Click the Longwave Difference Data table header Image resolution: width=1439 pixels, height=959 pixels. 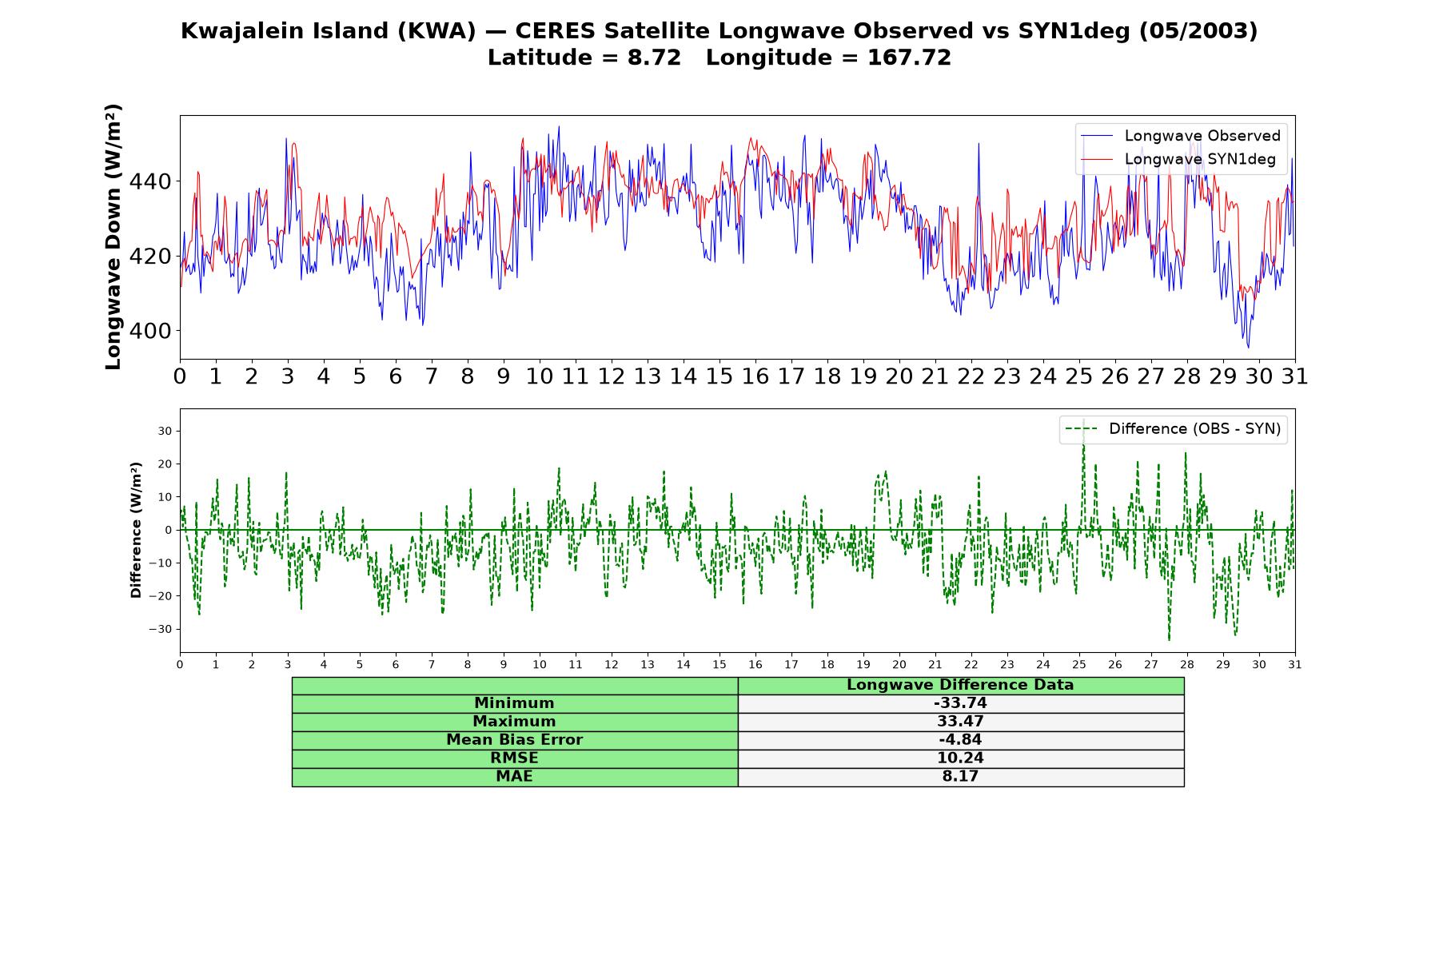tap(960, 685)
